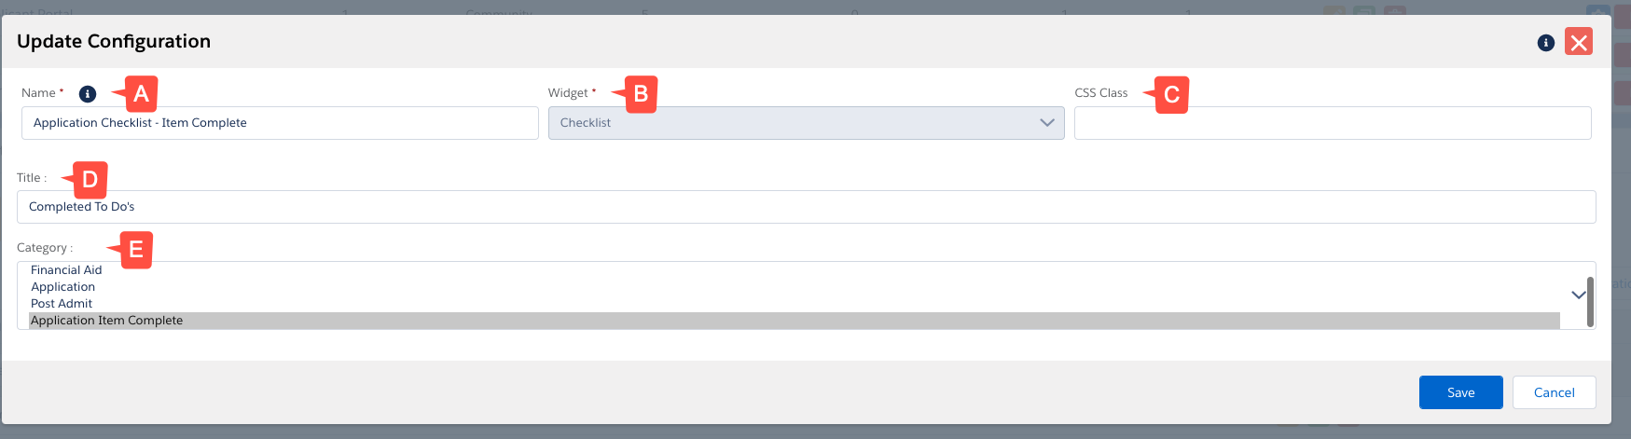Click the red B callout marker

(641, 94)
